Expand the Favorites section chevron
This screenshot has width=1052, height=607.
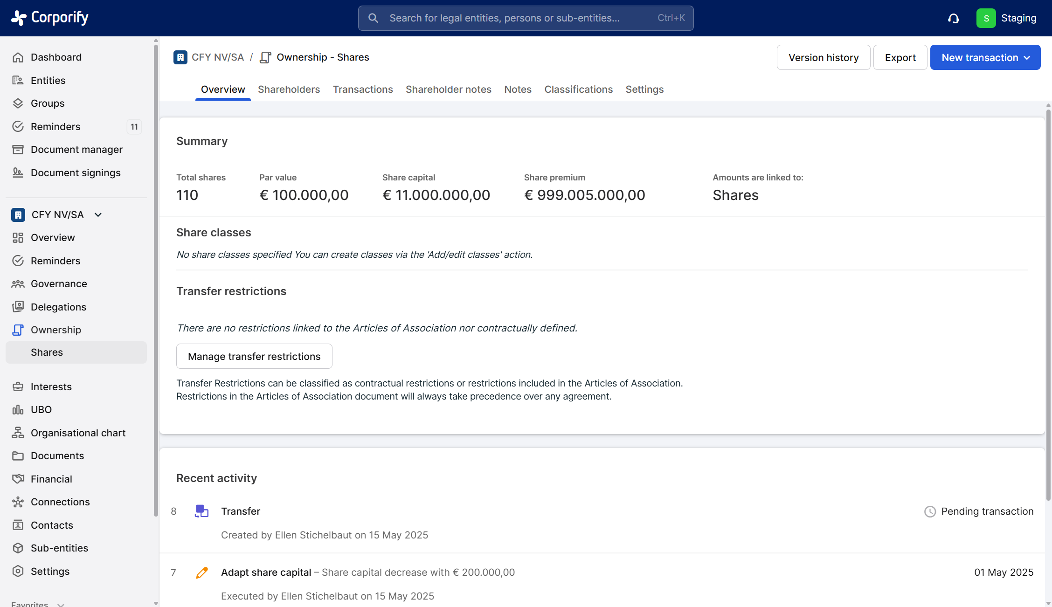pyautogui.click(x=61, y=604)
